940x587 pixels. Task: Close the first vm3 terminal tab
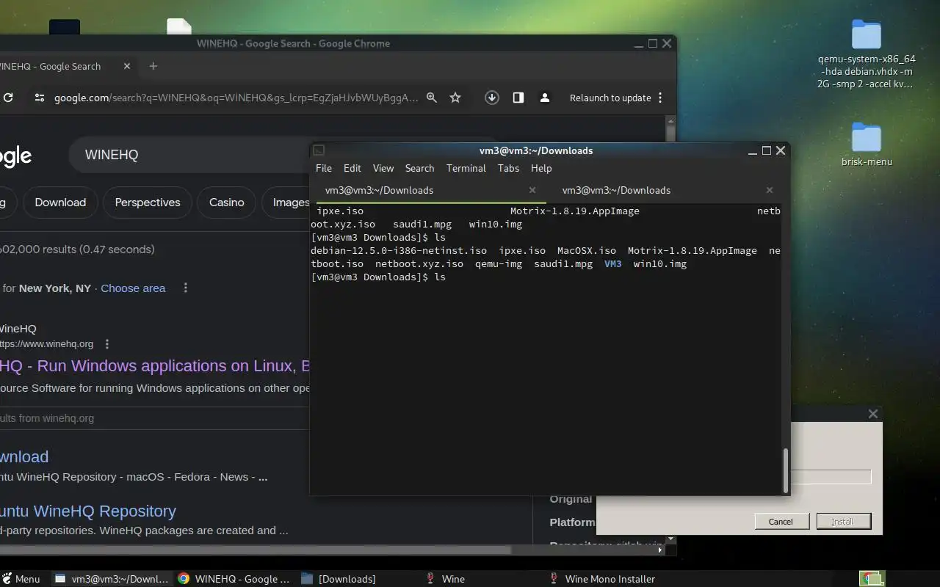[x=532, y=190]
